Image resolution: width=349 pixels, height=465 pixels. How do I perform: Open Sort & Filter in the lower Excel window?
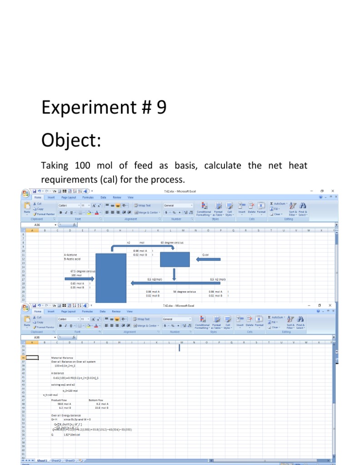click(290, 322)
